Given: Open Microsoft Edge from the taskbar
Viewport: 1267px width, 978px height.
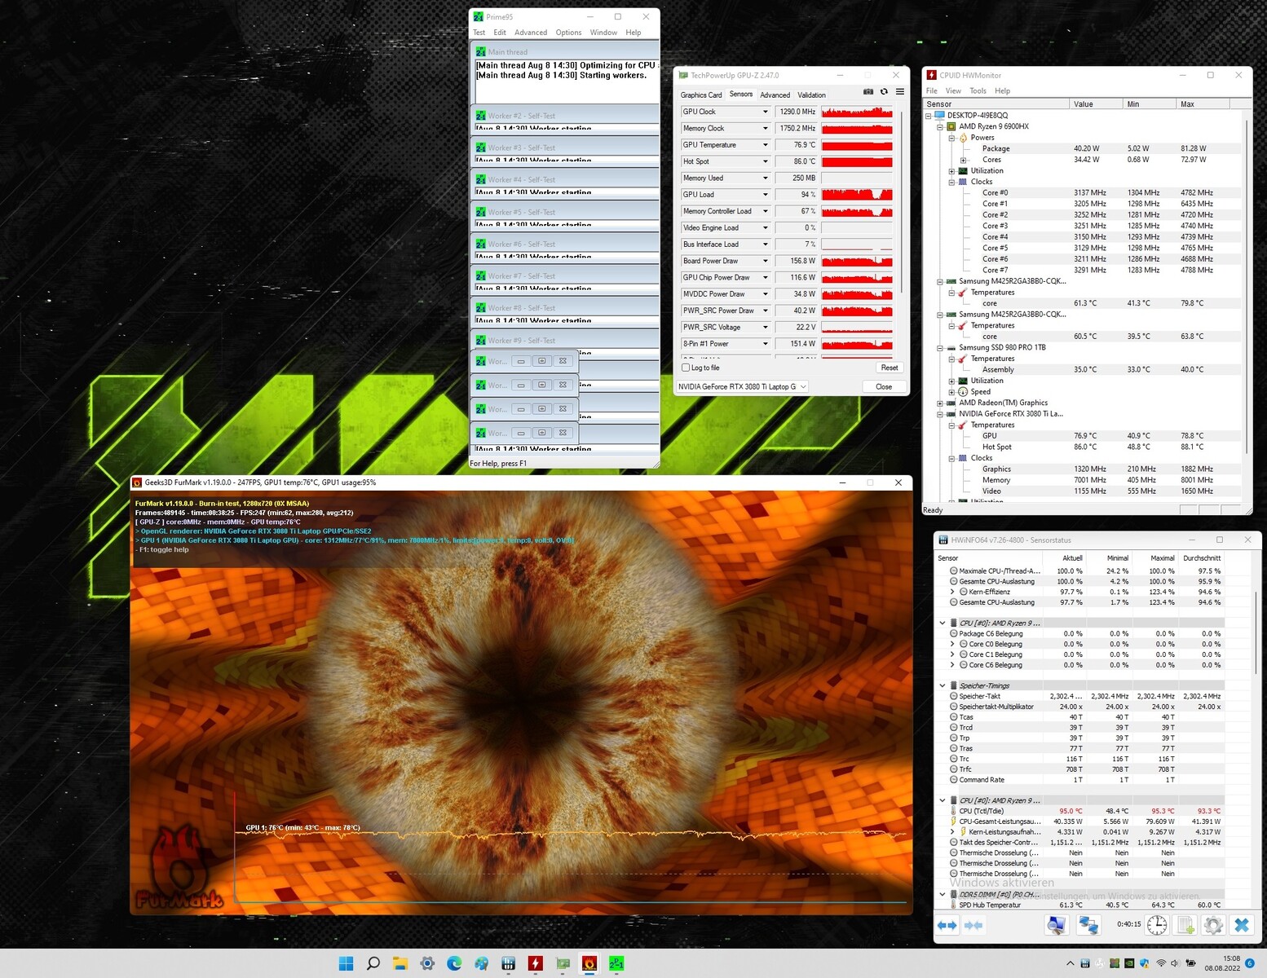Looking at the screenshot, I should [x=454, y=963].
